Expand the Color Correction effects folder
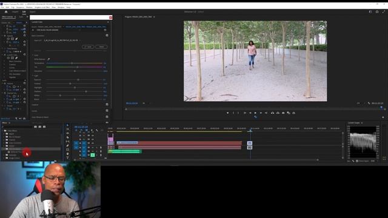Image resolution: width=388 pixels, height=218 pixels. (4, 143)
